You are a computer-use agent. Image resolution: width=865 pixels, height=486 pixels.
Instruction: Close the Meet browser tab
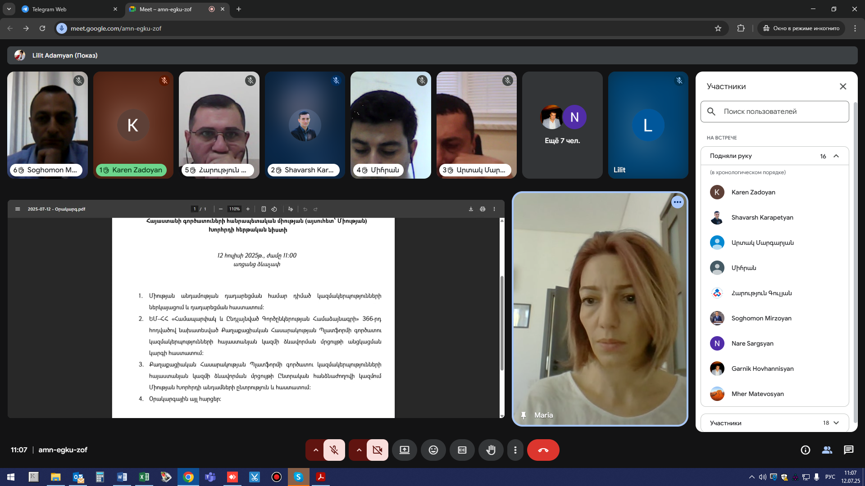pos(223,9)
